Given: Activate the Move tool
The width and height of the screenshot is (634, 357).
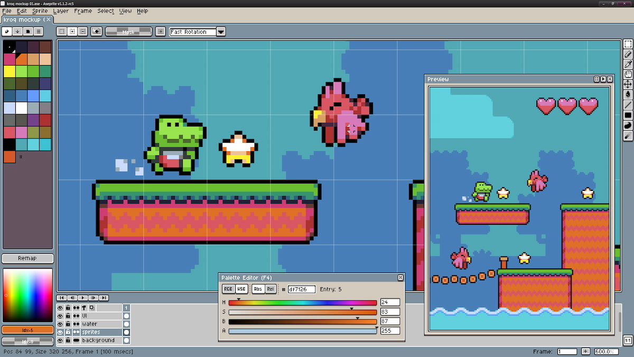Looking at the screenshot, I should click(x=628, y=84).
